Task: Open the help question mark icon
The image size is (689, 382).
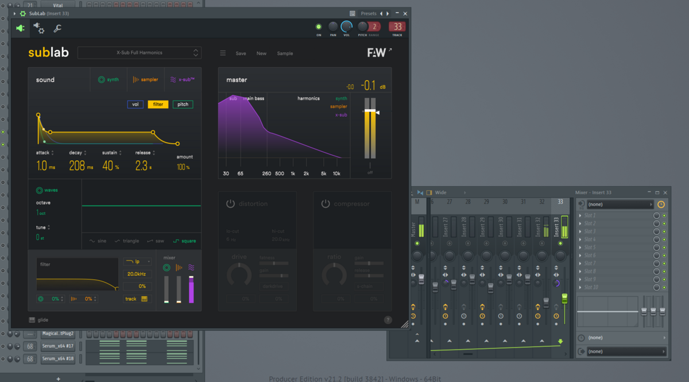Action: 388,320
